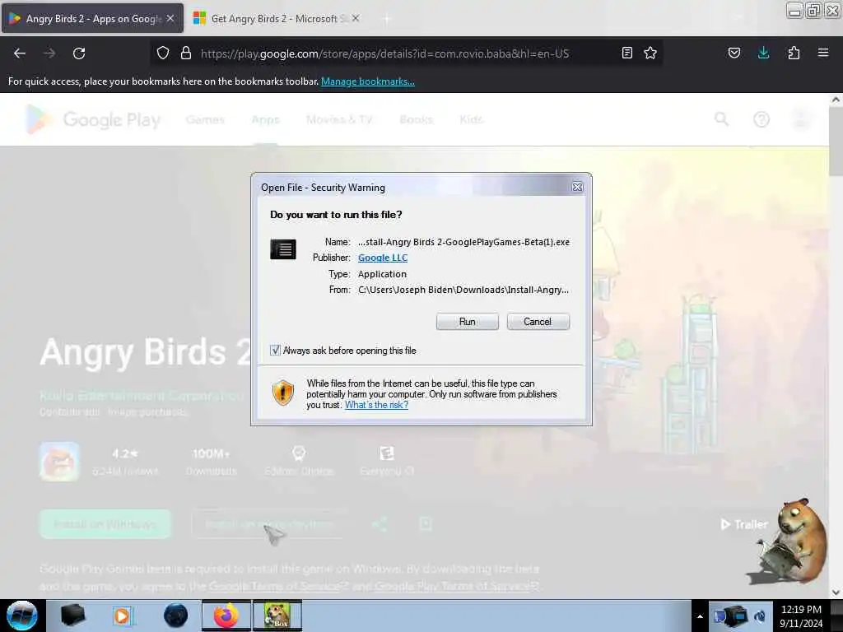
Task: Toggle reader view icon in address bar
Action: pos(626,53)
